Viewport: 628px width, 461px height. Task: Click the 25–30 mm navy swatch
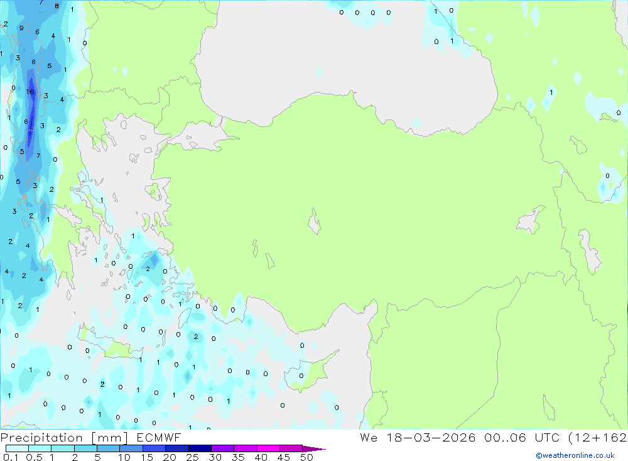tap(200, 448)
